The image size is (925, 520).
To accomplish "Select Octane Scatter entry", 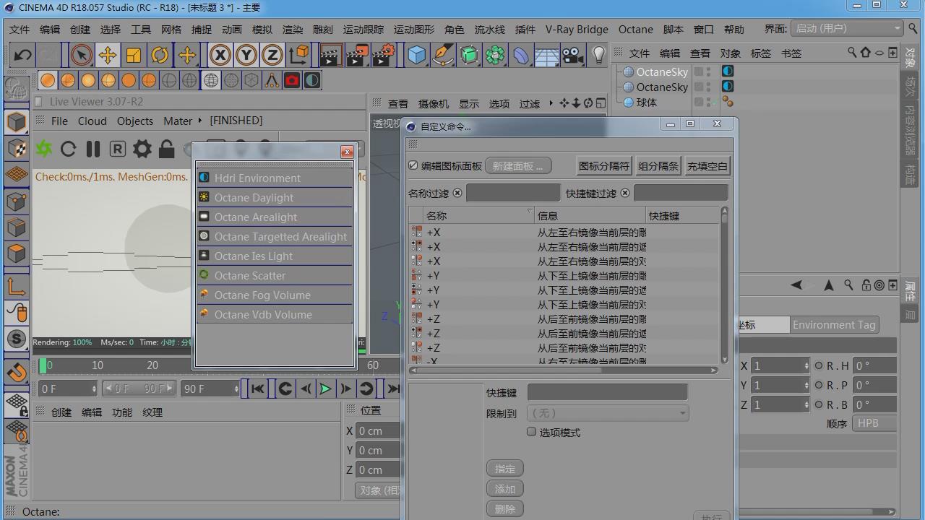I will [275, 275].
